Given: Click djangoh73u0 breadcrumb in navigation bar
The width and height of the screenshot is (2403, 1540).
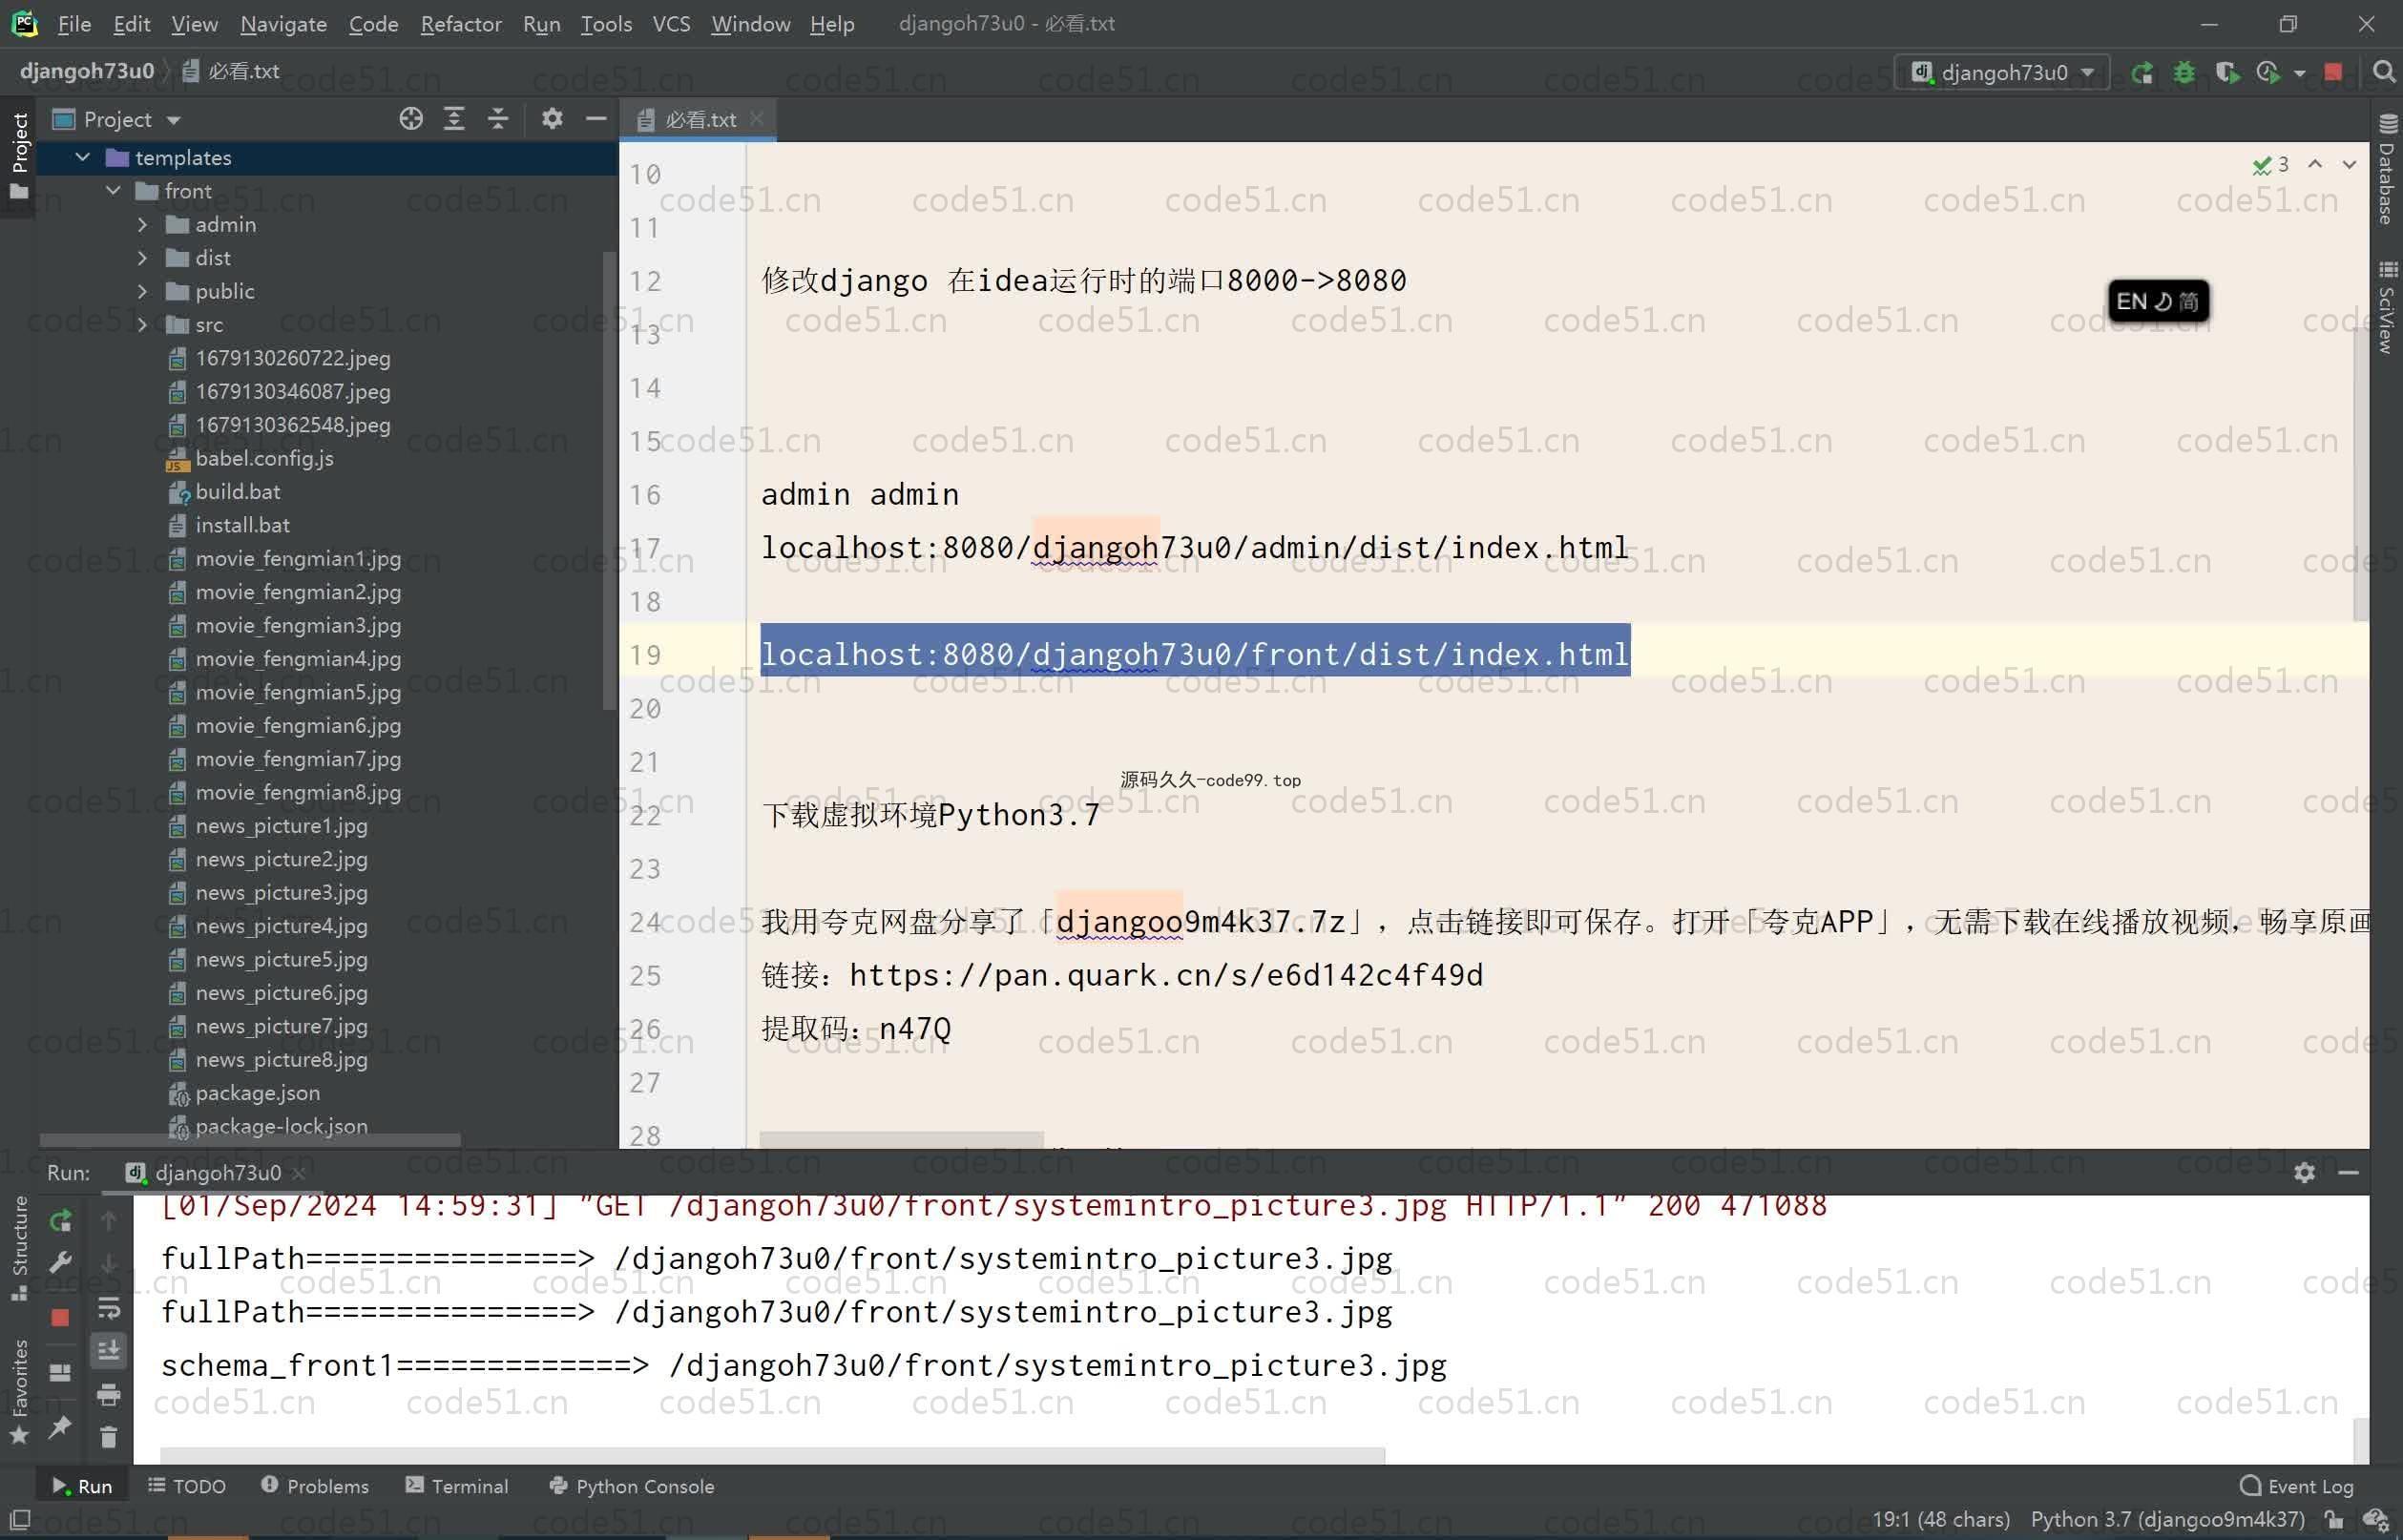Looking at the screenshot, I should click(x=87, y=71).
